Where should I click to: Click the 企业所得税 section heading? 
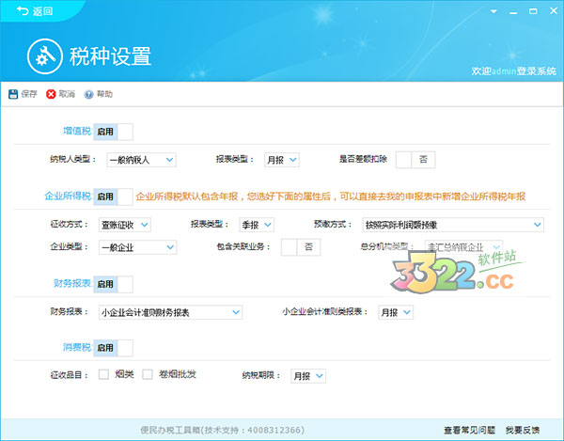click(x=68, y=196)
